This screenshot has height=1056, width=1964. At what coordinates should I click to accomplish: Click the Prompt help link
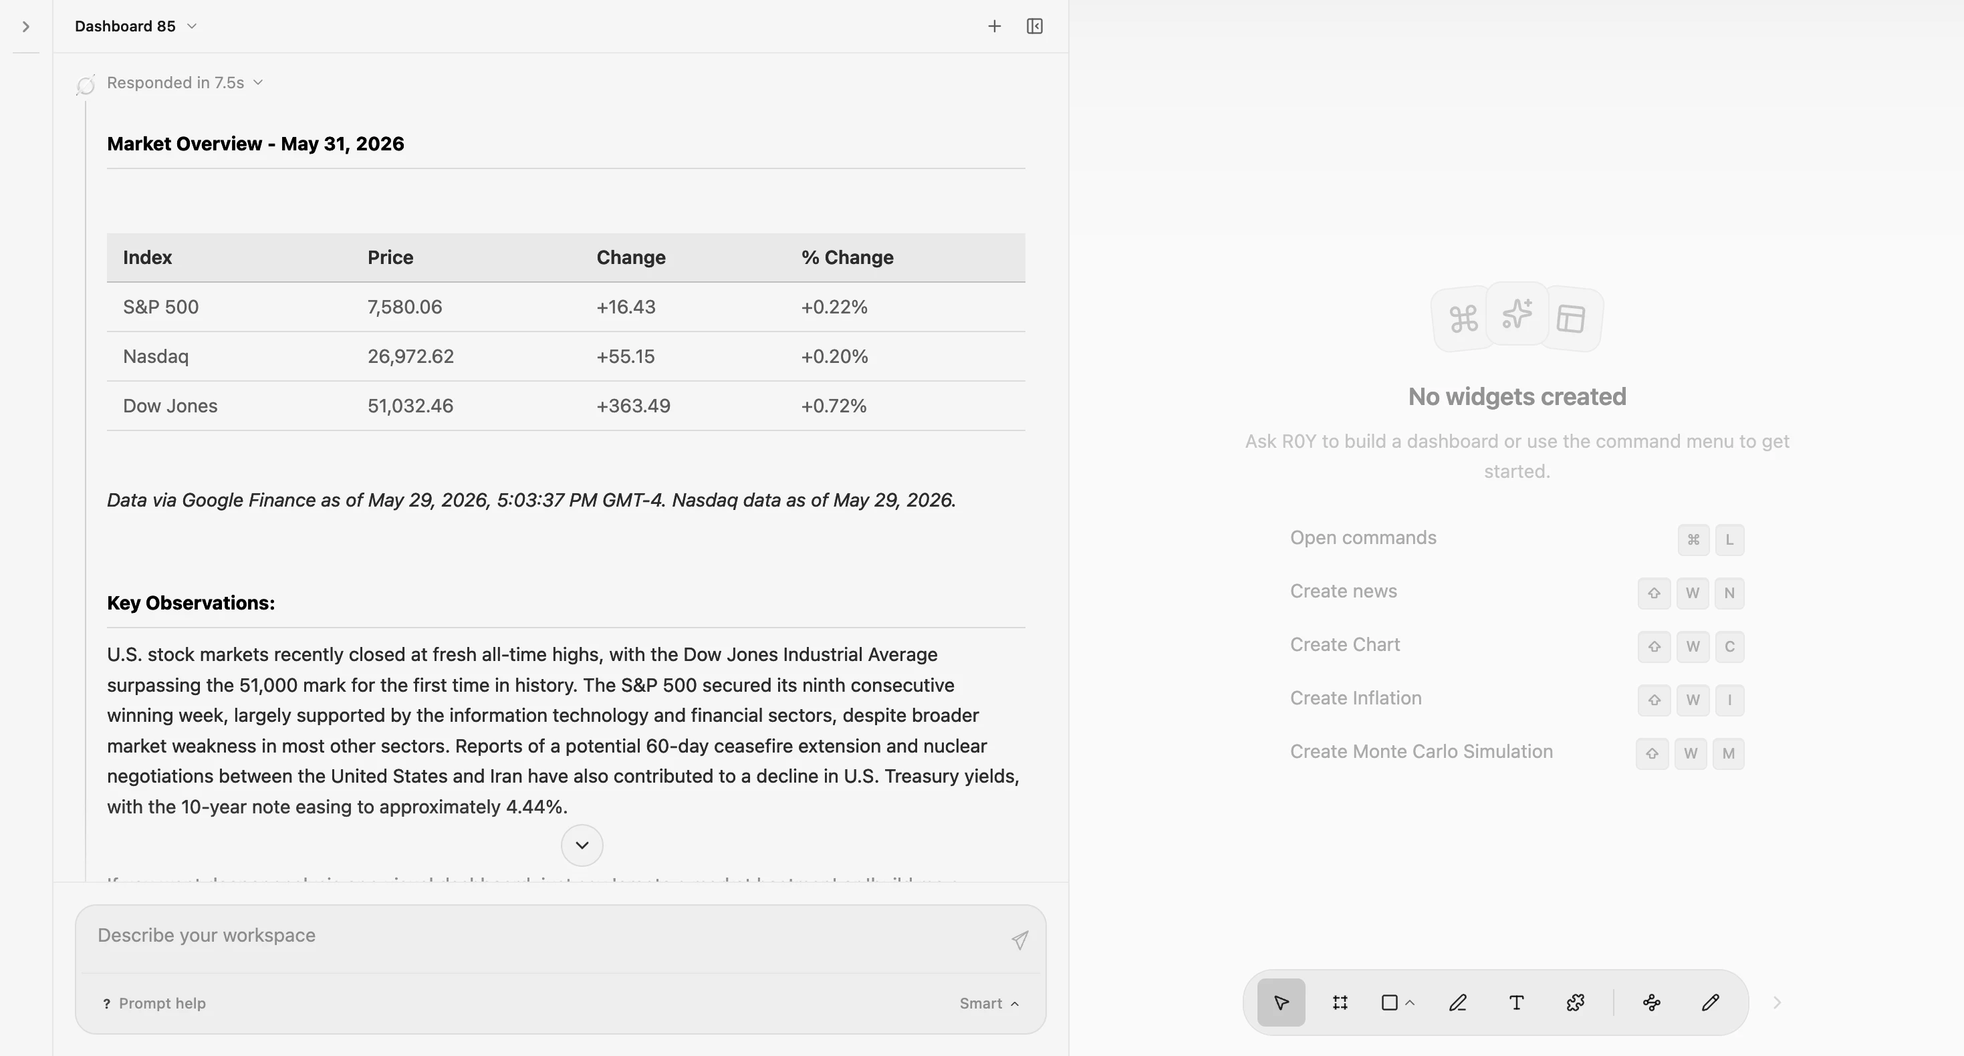pos(154,1003)
